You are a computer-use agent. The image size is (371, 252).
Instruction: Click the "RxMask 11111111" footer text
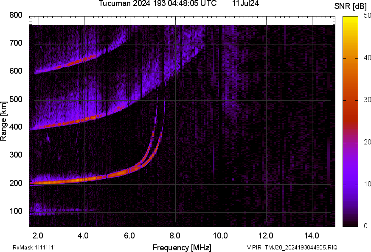pyautogui.click(x=34, y=247)
